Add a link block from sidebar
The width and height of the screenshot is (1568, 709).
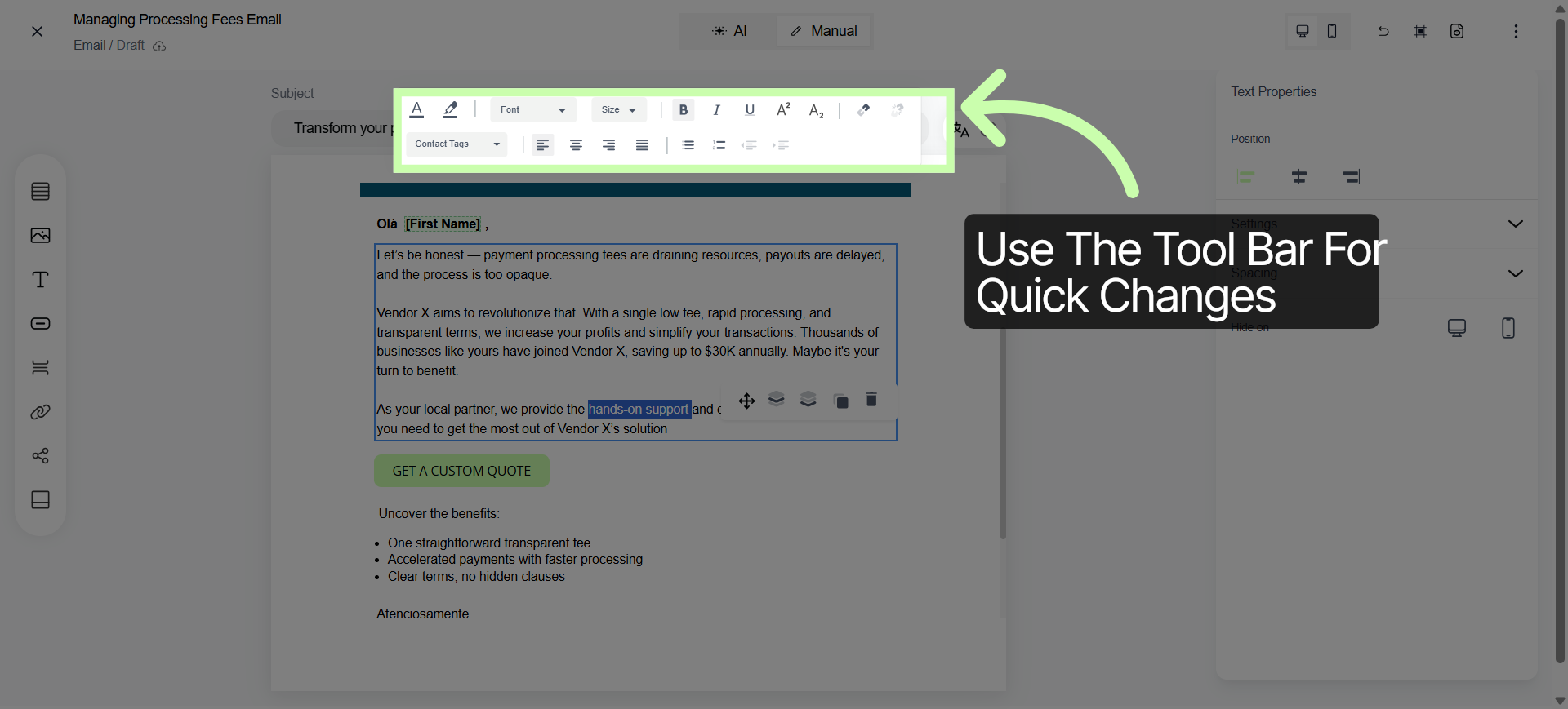tap(40, 411)
